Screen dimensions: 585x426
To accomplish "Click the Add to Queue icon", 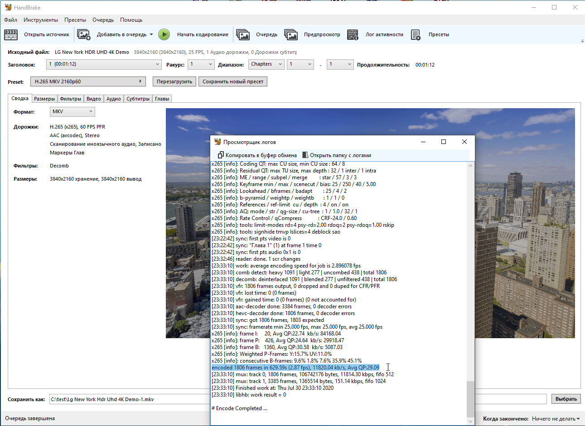I will [x=84, y=34].
